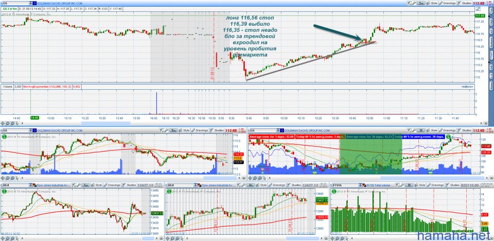Select pointer cursor icon under top chart
Image resolution: width=494 pixels, height=241 pixels.
tap(17, 124)
